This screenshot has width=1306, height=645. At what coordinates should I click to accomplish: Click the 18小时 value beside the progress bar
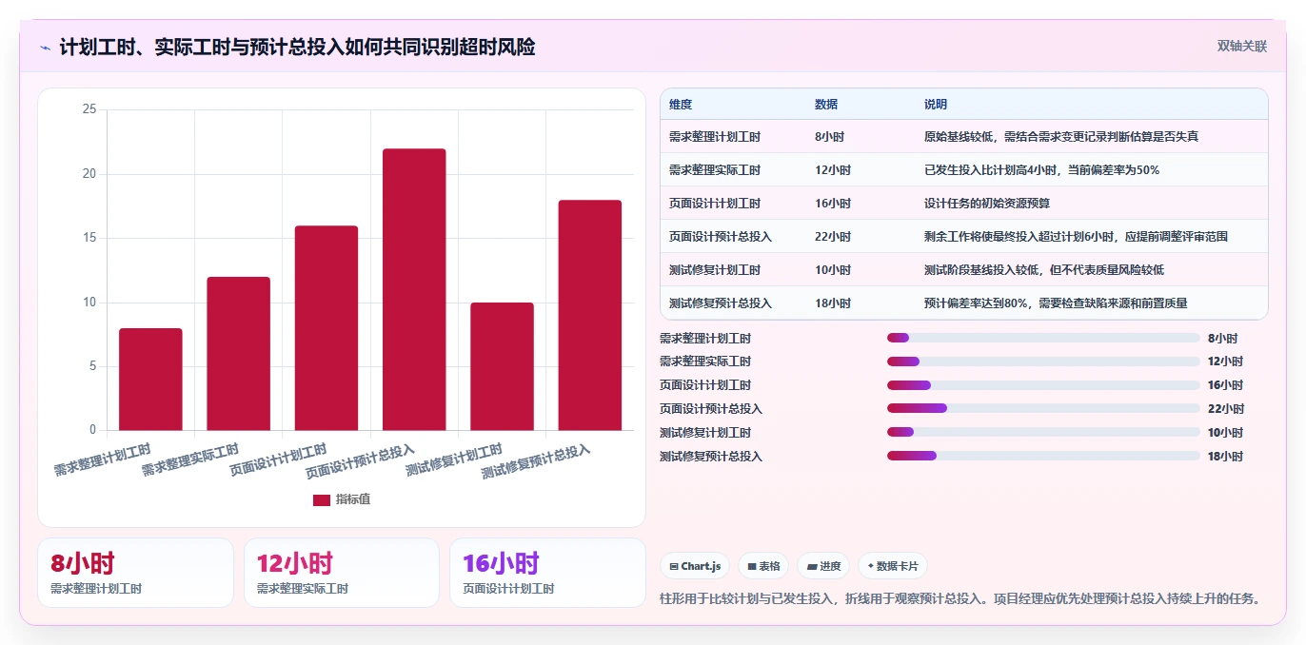click(x=1225, y=457)
